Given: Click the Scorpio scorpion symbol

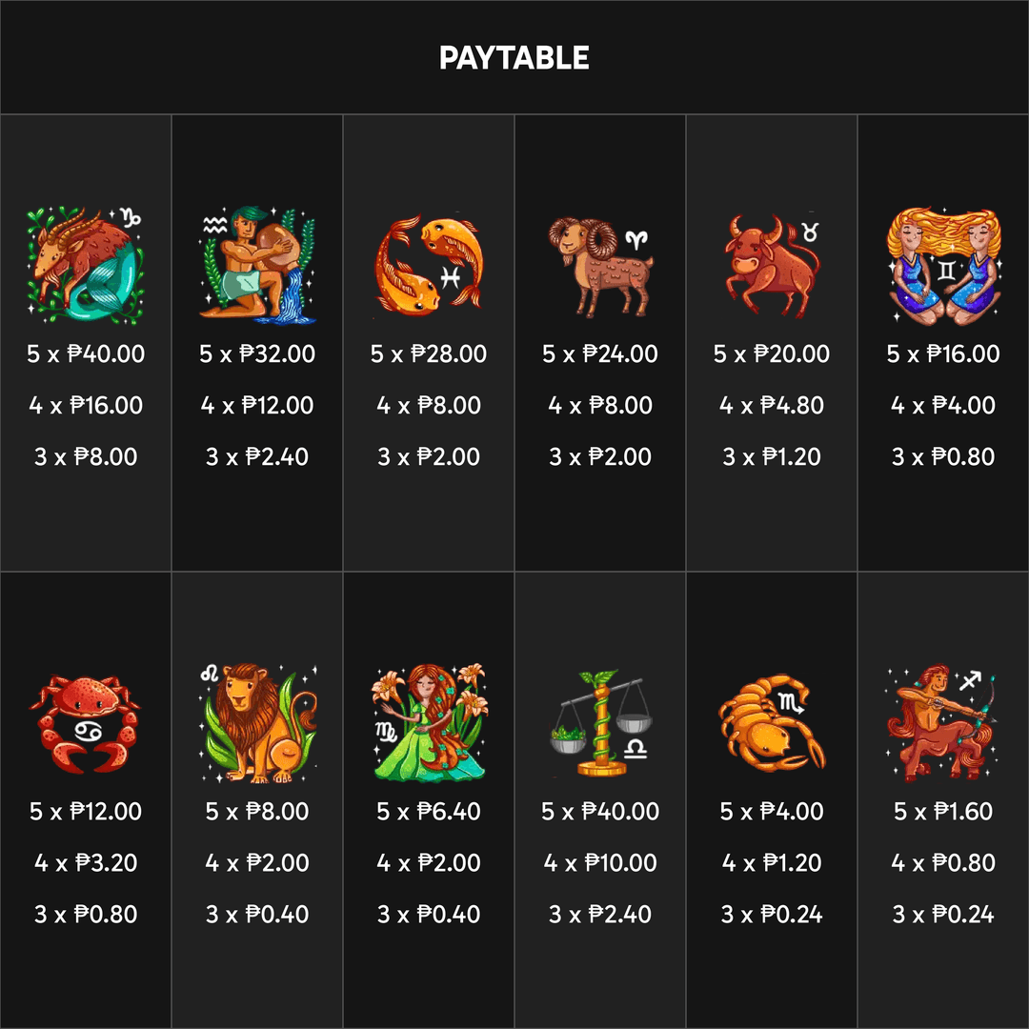Looking at the screenshot, I should pos(773,722).
